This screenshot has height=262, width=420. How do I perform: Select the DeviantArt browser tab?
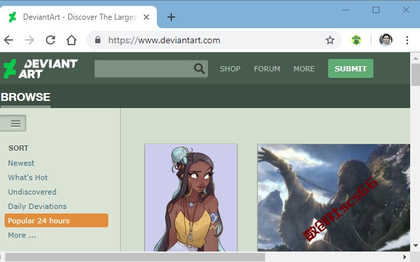point(78,17)
